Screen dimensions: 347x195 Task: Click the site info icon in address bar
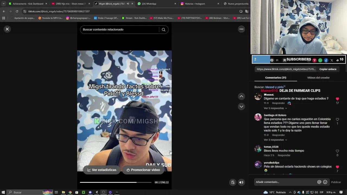click(x=25, y=11)
